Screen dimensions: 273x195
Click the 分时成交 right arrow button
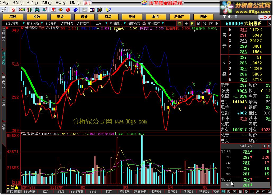pyautogui.click(x=264, y=146)
